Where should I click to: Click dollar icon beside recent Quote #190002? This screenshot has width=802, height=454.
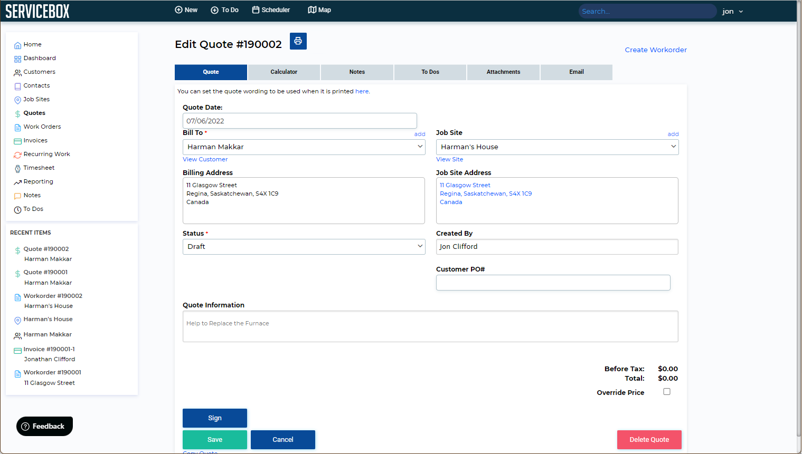(17, 250)
